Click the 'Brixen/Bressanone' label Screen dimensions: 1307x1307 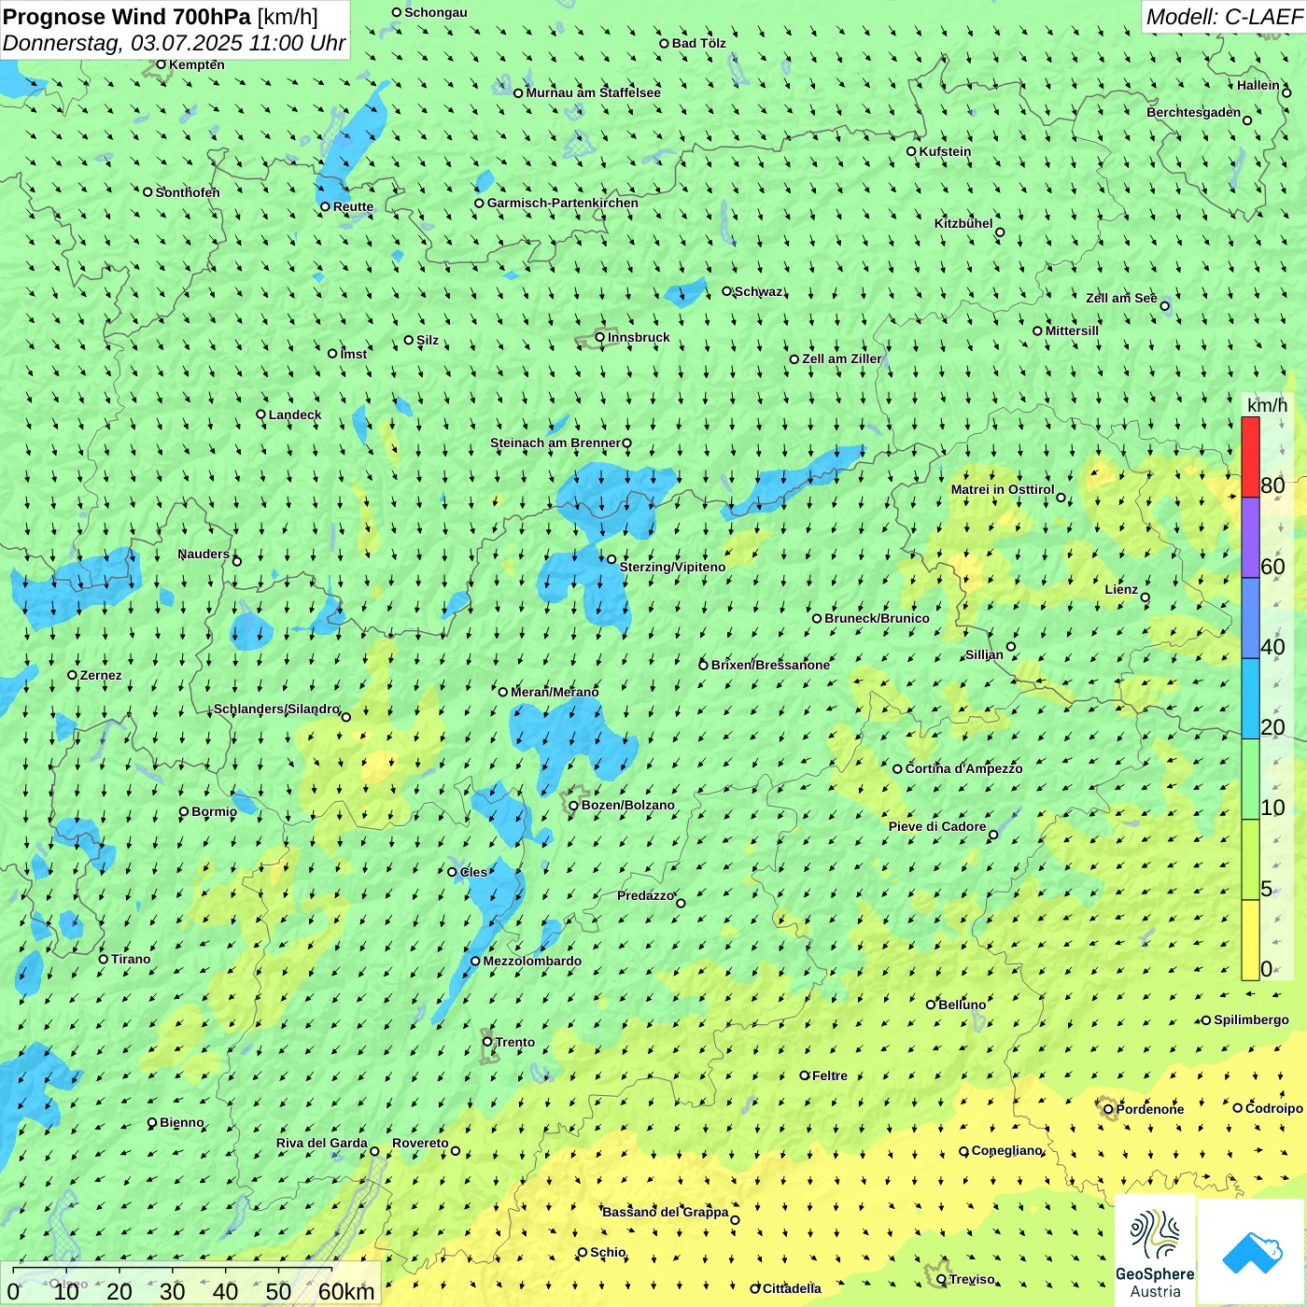(770, 665)
